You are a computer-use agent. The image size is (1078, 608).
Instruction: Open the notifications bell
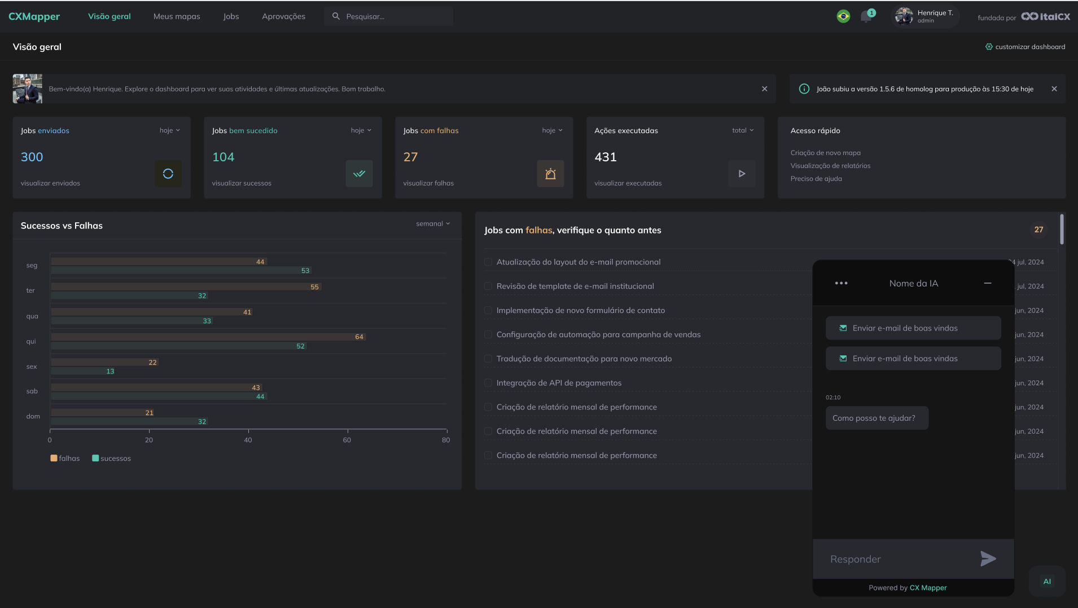(x=866, y=17)
